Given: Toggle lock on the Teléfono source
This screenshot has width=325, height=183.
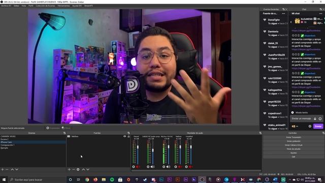Looking at the screenshot, I should pyautogui.click(x=128, y=136).
